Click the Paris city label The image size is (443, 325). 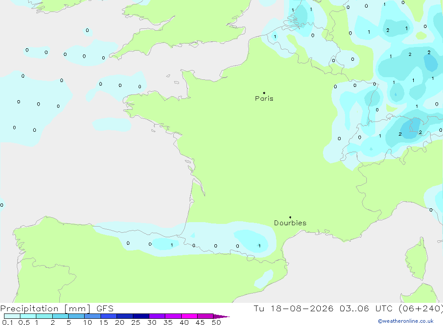[x=264, y=98]
